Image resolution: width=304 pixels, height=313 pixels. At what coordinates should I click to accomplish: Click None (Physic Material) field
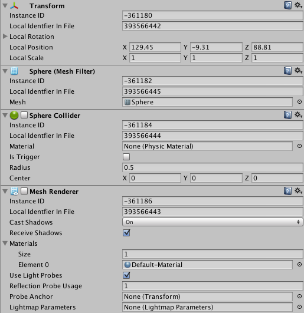pyautogui.click(x=207, y=146)
